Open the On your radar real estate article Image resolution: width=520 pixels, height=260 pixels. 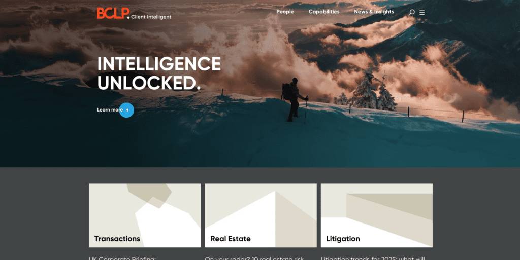point(254,258)
